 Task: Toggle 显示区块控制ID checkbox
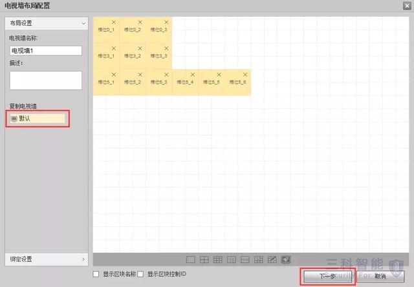tap(141, 274)
